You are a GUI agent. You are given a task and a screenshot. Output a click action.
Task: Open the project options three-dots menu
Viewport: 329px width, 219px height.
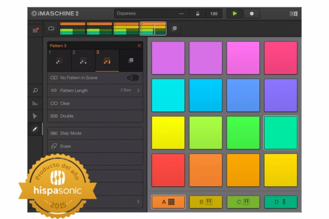point(181,14)
